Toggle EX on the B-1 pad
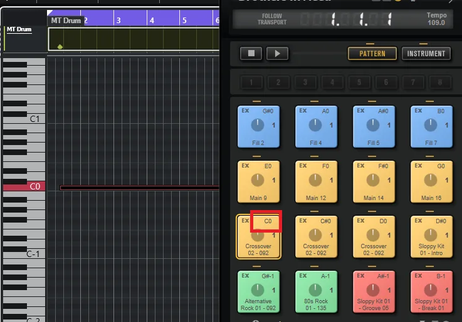Image resolution: width=462 pixels, height=322 pixels. 418,276
